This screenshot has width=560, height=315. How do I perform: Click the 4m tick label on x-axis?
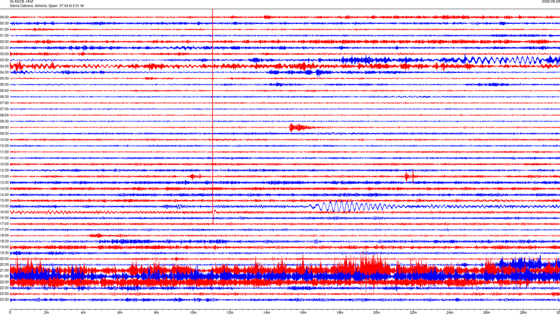[83, 313]
